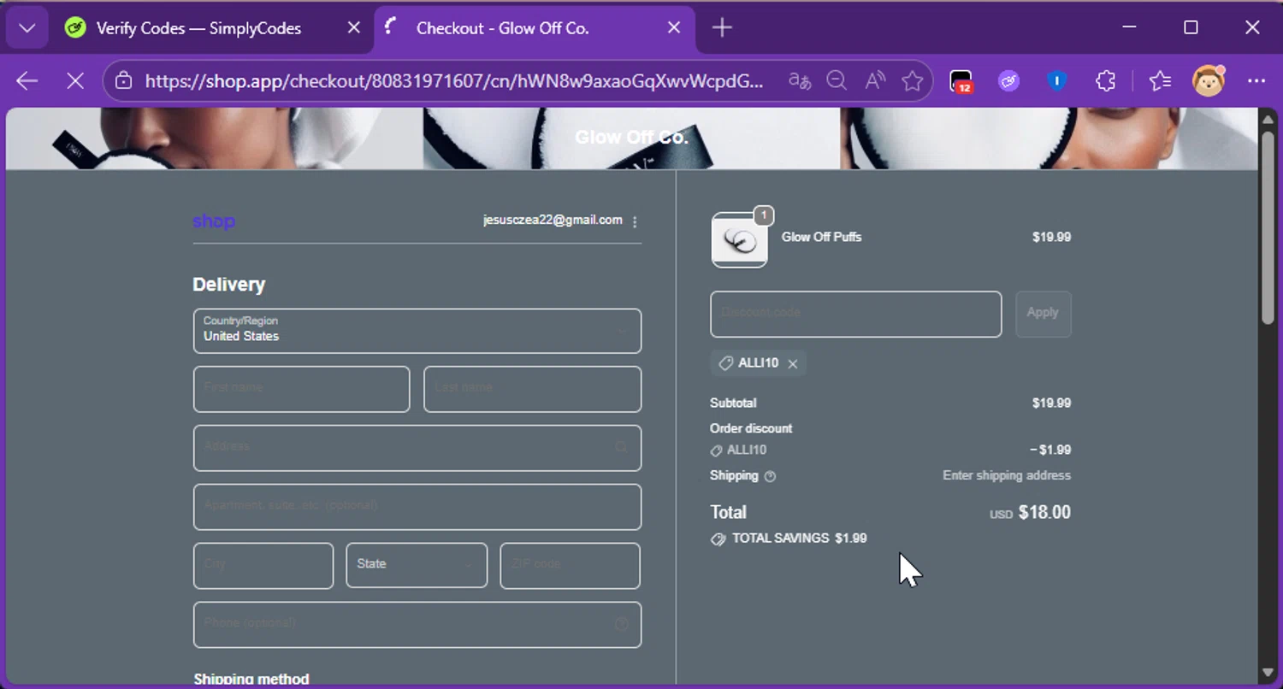1283x689 pixels.
Task: Click the City field
Action: pyautogui.click(x=263, y=566)
